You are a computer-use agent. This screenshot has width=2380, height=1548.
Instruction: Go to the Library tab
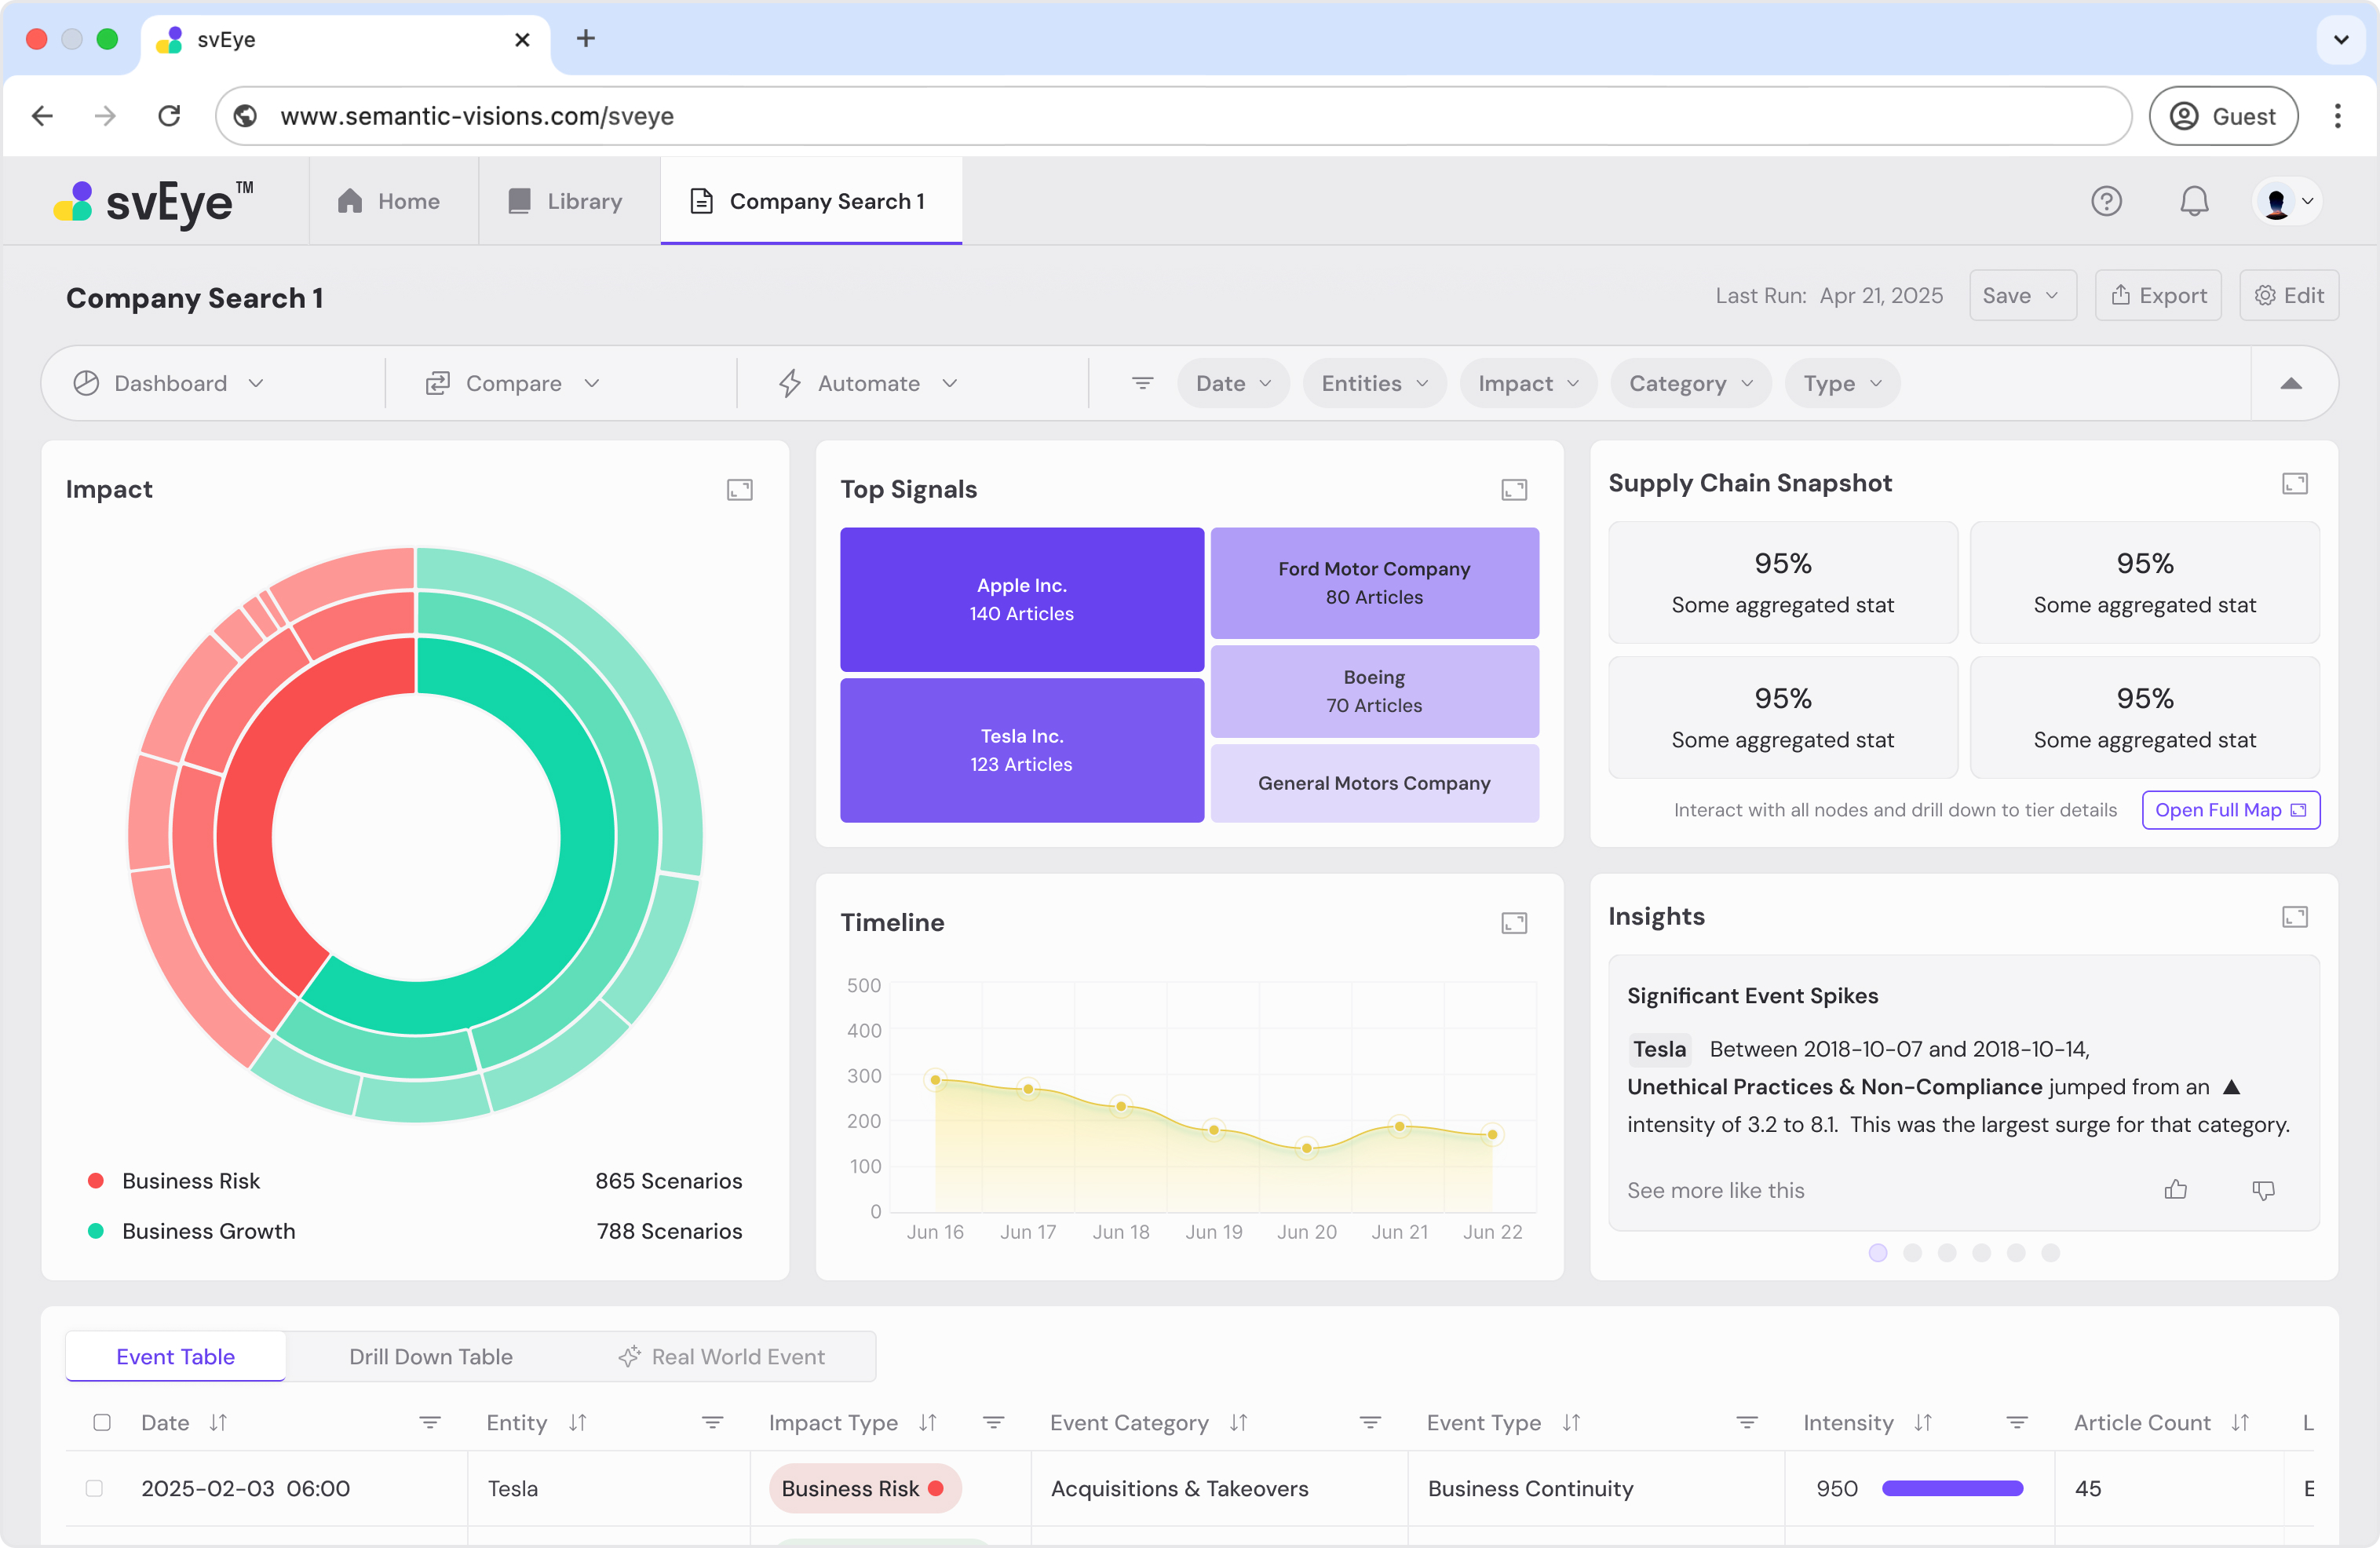click(566, 201)
